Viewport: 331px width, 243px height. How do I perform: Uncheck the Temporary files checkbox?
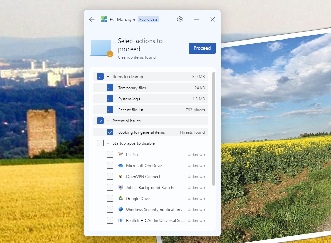coord(110,88)
